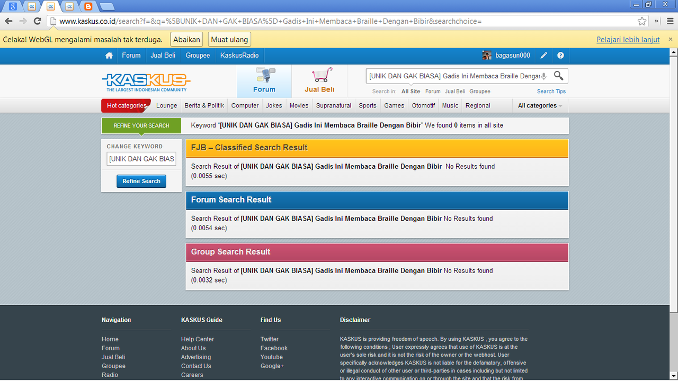Open the Supranatural category

pyautogui.click(x=334, y=105)
